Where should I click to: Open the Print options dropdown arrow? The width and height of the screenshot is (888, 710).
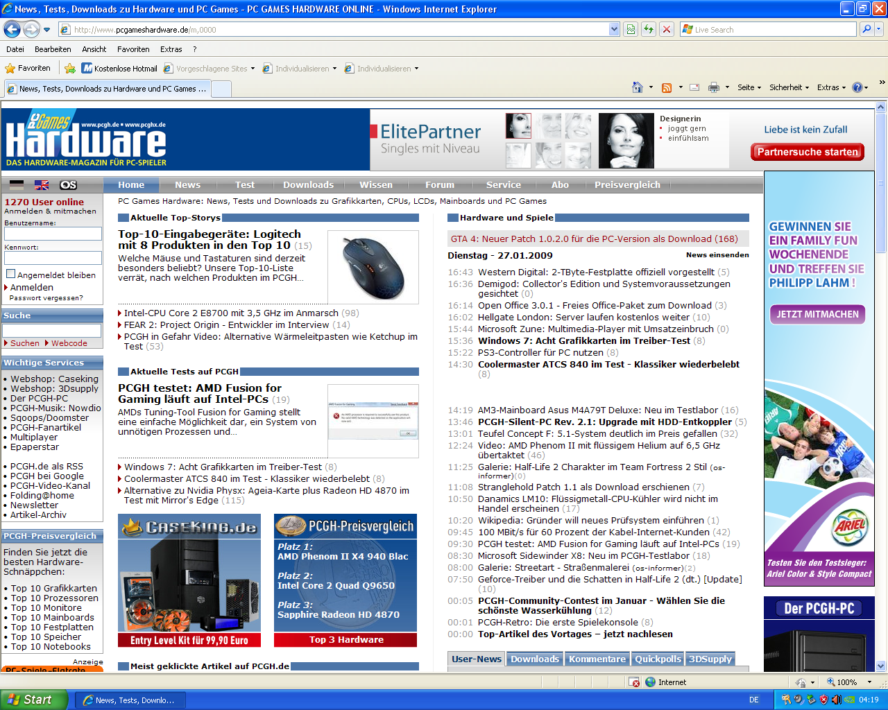coord(727,87)
